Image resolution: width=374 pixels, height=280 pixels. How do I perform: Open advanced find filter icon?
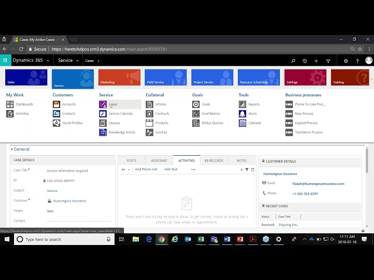coord(328,61)
